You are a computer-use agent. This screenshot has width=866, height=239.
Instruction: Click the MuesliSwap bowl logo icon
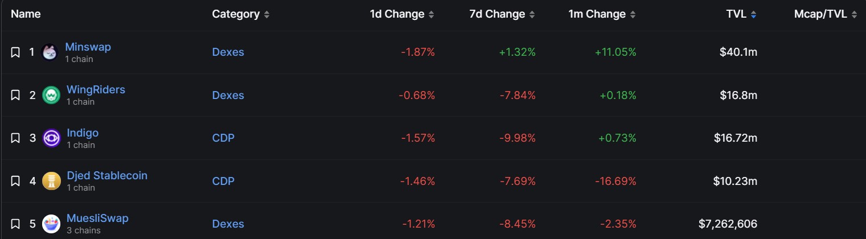click(51, 224)
